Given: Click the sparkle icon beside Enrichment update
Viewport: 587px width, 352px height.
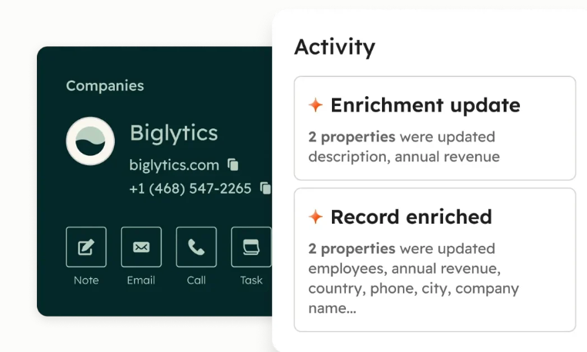Looking at the screenshot, I should [316, 105].
